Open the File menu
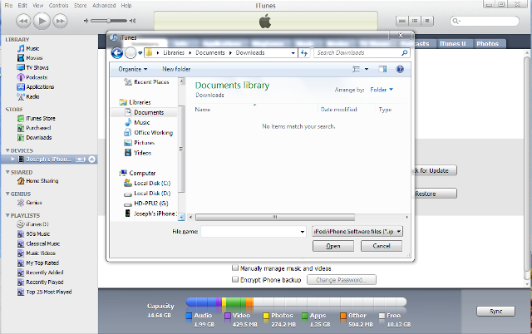Screen dimensions: 532x334 (8, 6)
